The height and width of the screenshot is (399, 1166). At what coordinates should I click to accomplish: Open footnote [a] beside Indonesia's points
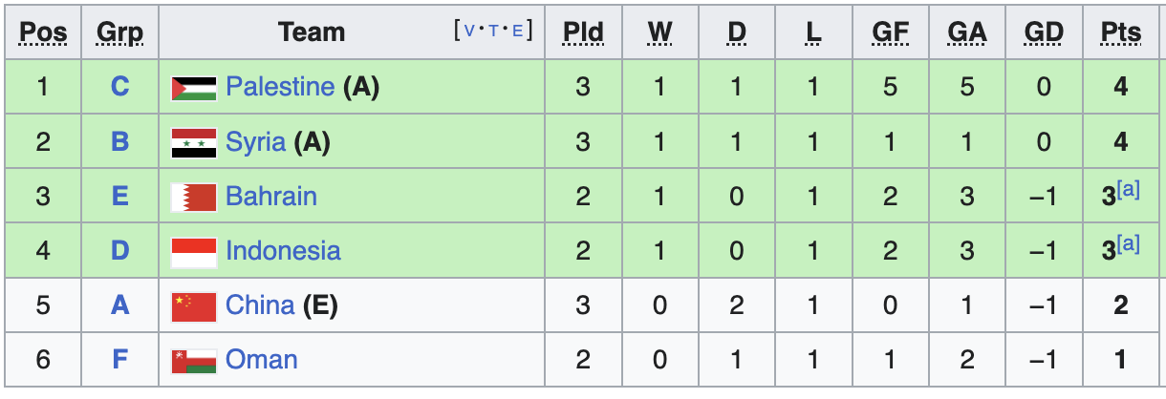point(1129,243)
